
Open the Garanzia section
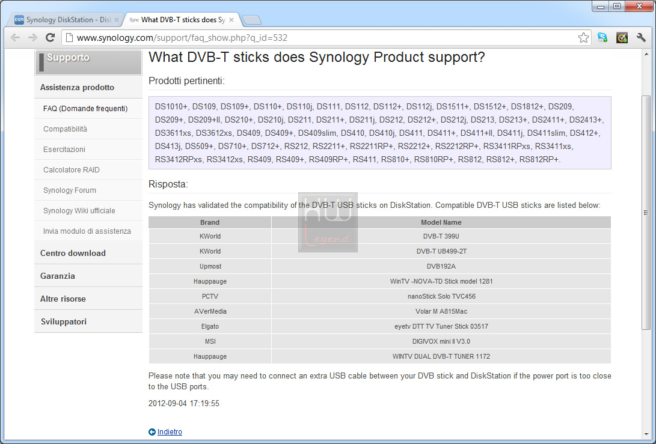[x=88, y=276]
